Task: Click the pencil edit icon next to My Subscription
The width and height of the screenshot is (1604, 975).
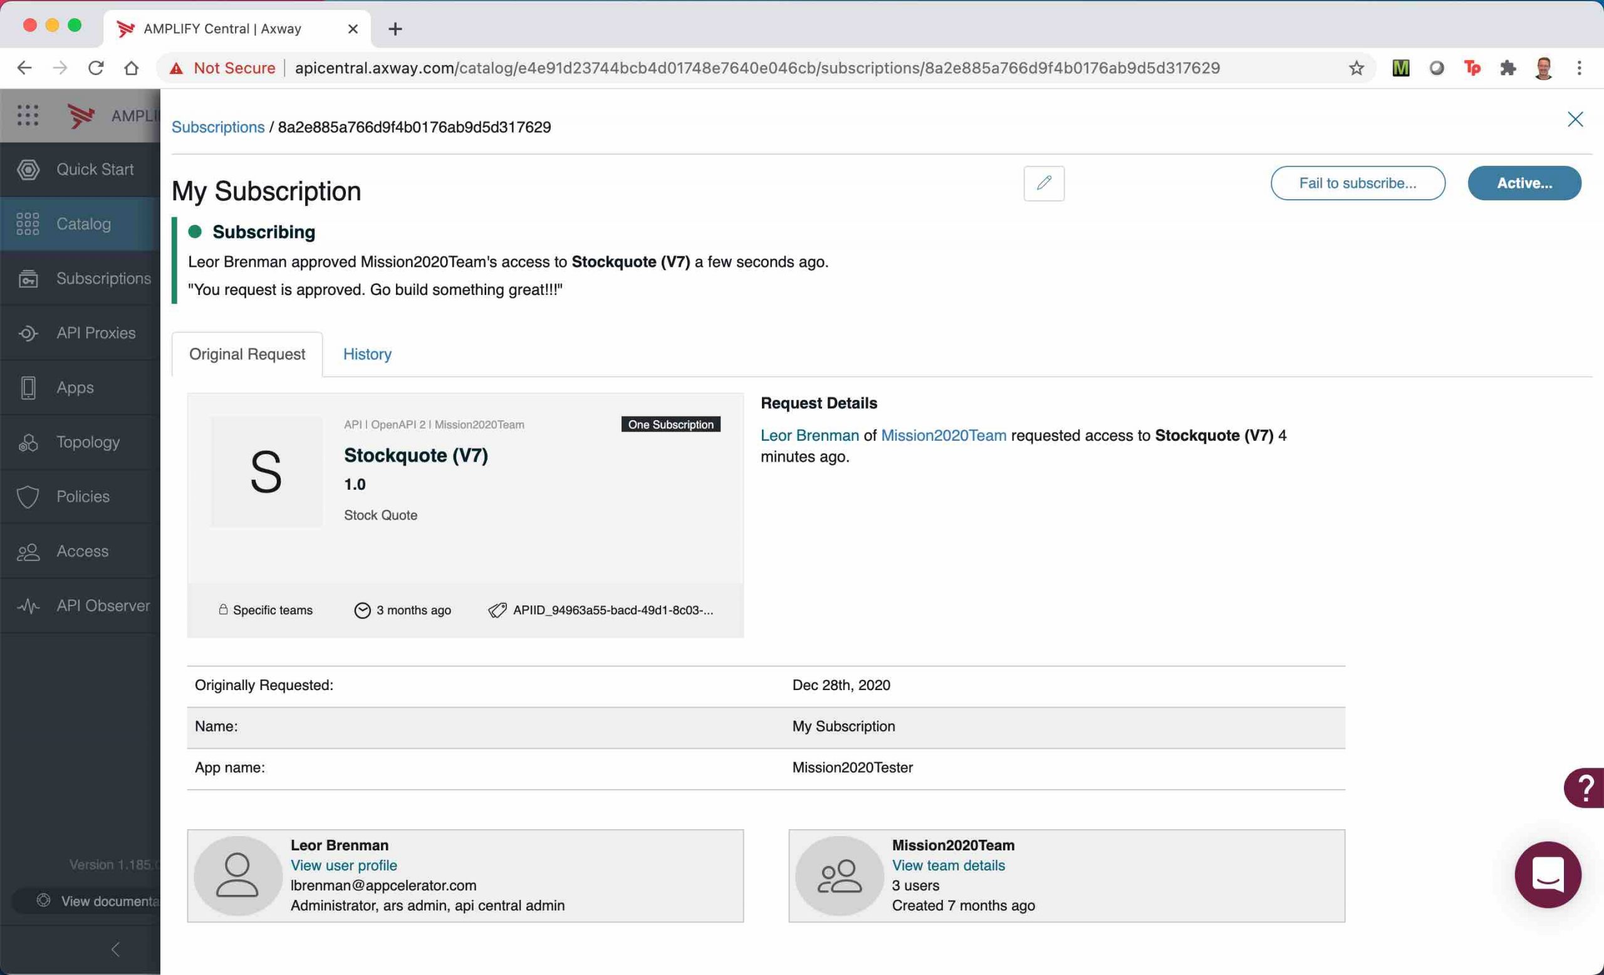Action: click(x=1043, y=183)
